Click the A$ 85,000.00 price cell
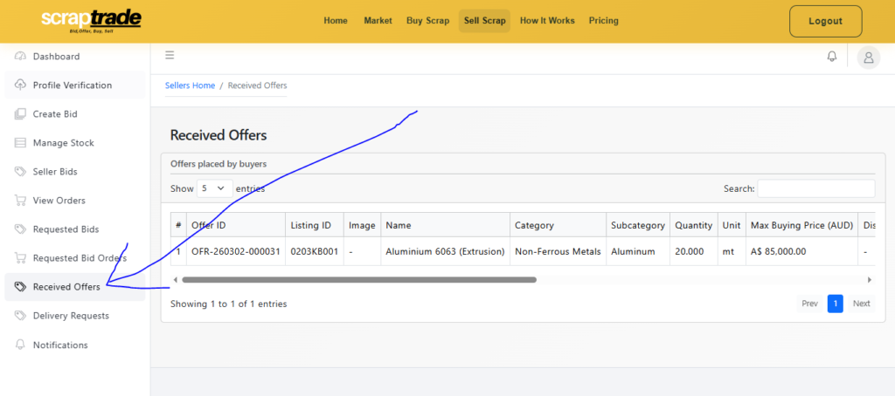The image size is (895, 396). click(802, 251)
